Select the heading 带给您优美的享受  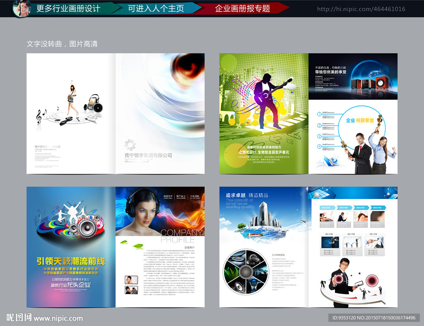(330, 72)
